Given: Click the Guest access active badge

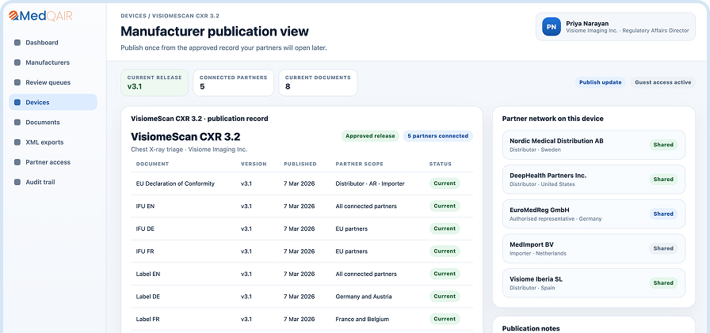Looking at the screenshot, I should [x=663, y=82].
